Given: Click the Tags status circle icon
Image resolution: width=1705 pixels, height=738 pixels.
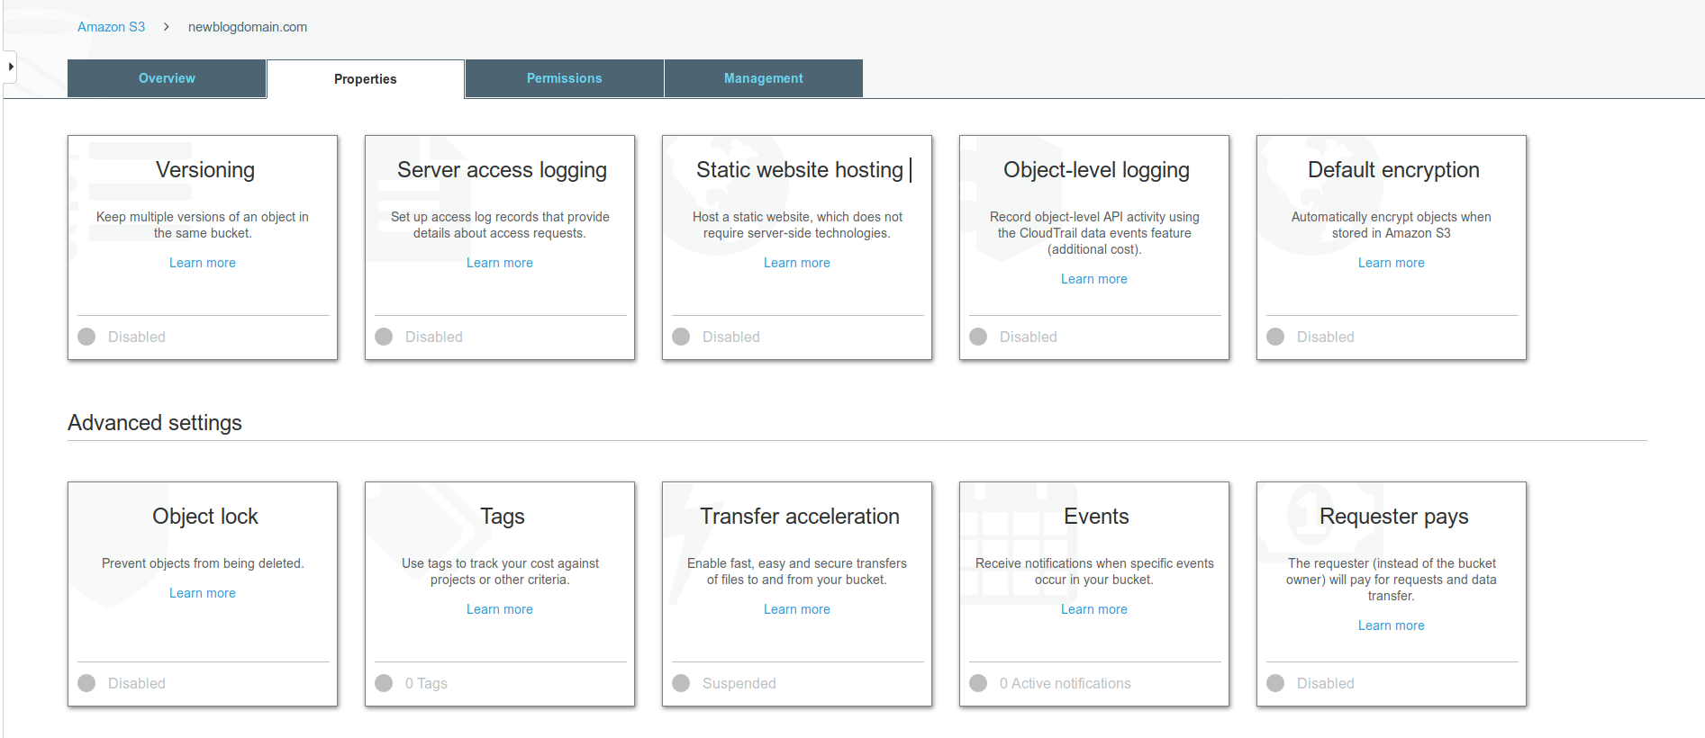Looking at the screenshot, I should [384, 683].
